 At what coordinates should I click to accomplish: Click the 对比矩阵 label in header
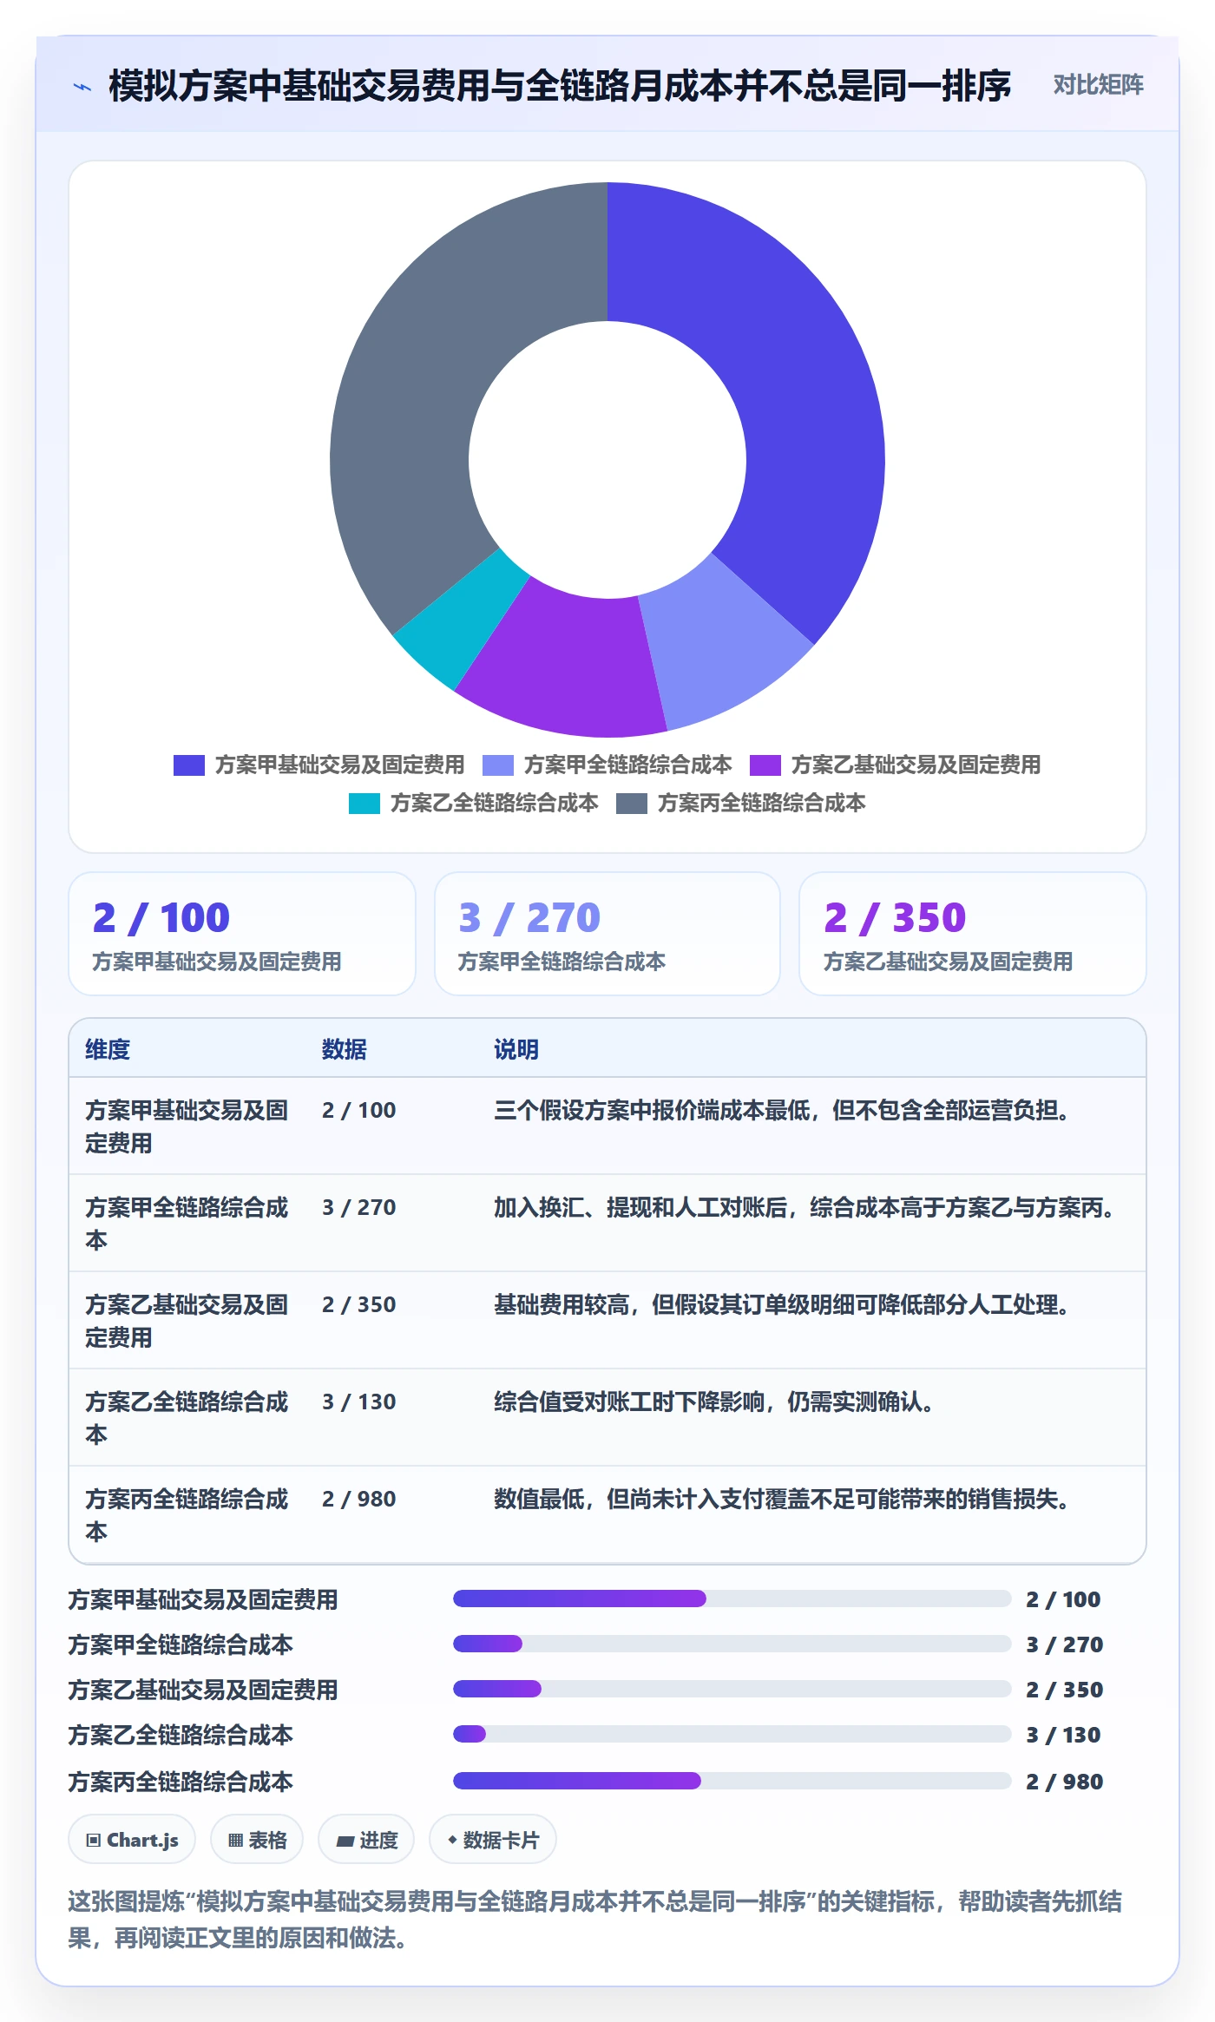(x=1098, y=85)
